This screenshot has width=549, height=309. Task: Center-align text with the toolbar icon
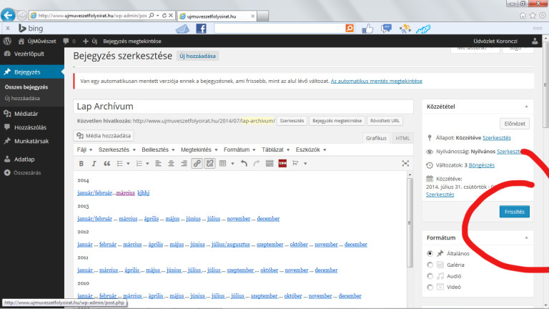(x=172, y=164)
